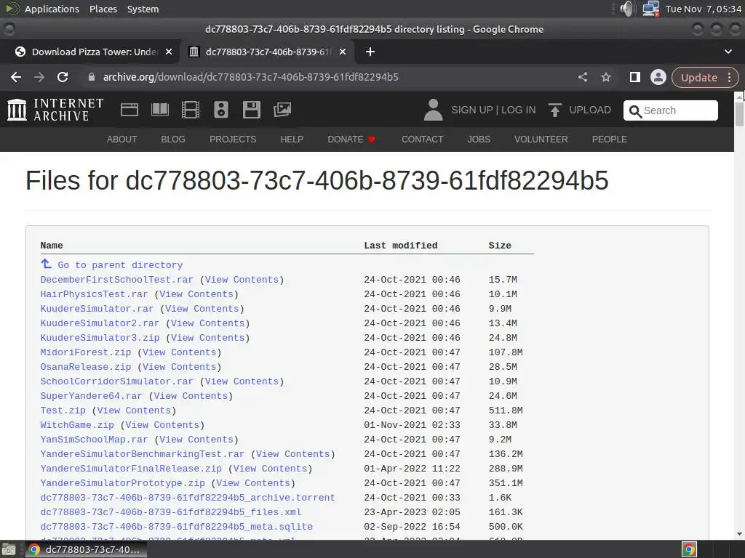The height and width of the screenshot is (558, 745).
Task: Download WitchGame.zip file
Action: coord(77,425)
